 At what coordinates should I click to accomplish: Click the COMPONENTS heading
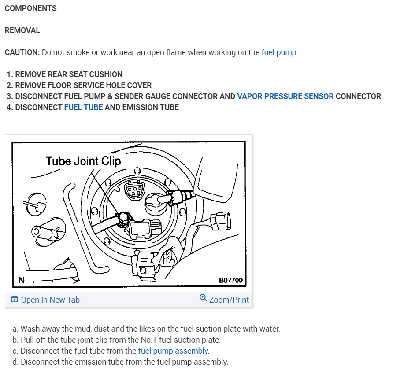pyautogui.click(x=31, y=8)
